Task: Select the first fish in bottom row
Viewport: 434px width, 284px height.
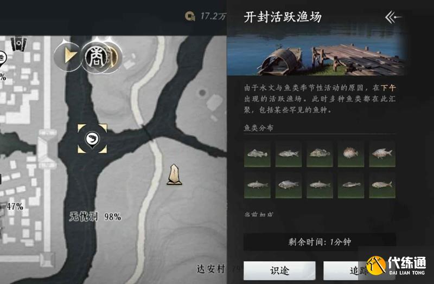Action: point(257,185)
